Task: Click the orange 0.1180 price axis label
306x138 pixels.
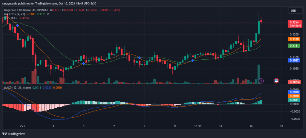Action: point(293,39)
